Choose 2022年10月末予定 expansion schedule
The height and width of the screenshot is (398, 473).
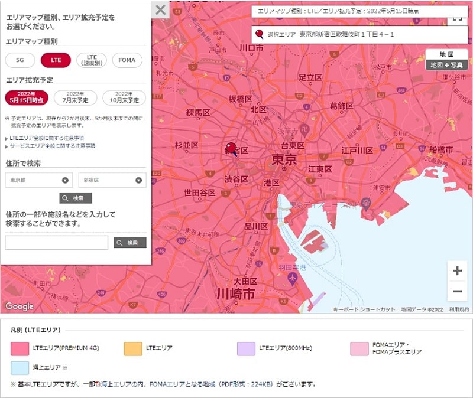click(124, 97)
